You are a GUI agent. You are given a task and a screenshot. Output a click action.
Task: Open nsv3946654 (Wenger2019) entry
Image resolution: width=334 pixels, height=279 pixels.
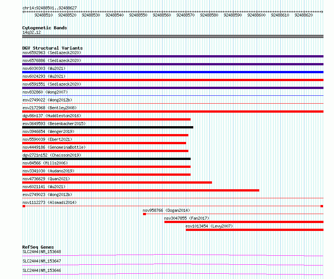pos(48,131)
